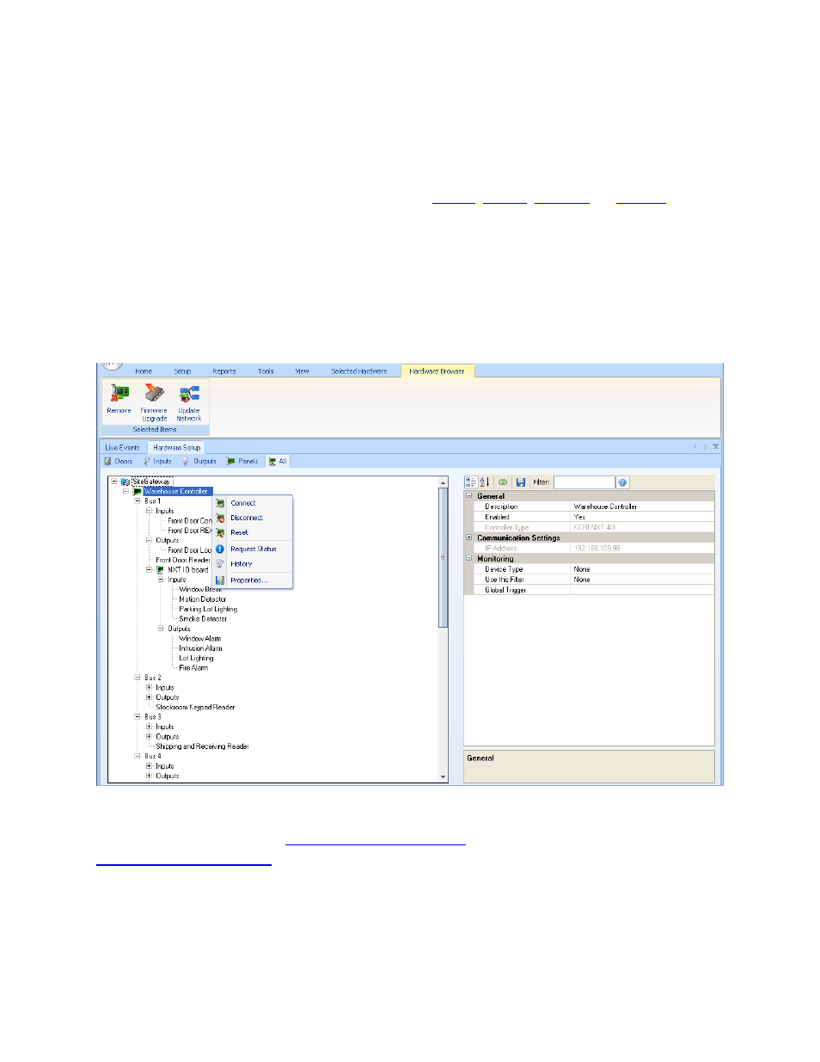This screenshot has height=1062, width=820.
Task: Show the Panels hardware filter tab
Action: 242,461
